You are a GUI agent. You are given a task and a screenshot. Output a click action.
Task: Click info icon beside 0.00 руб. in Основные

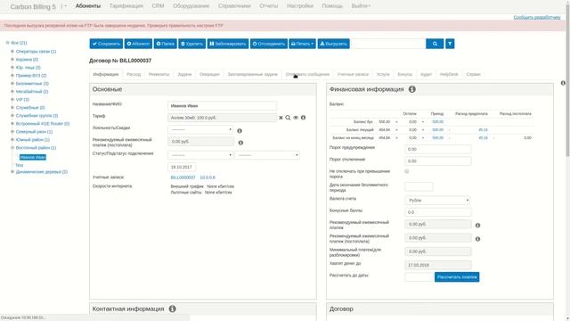(240, 143)
